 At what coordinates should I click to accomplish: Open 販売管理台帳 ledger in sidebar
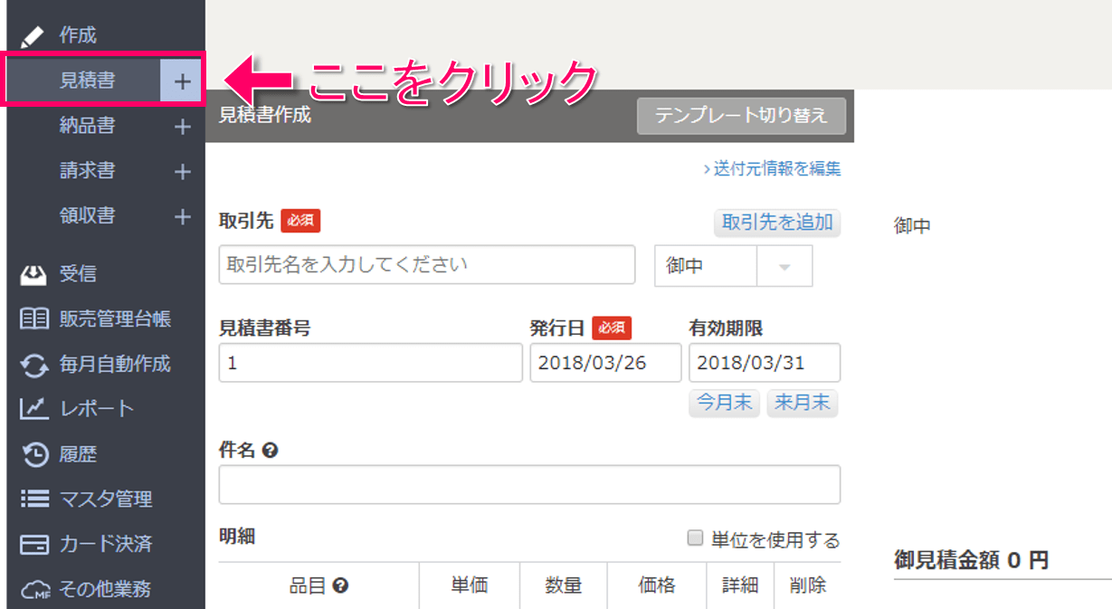(114, 319)
